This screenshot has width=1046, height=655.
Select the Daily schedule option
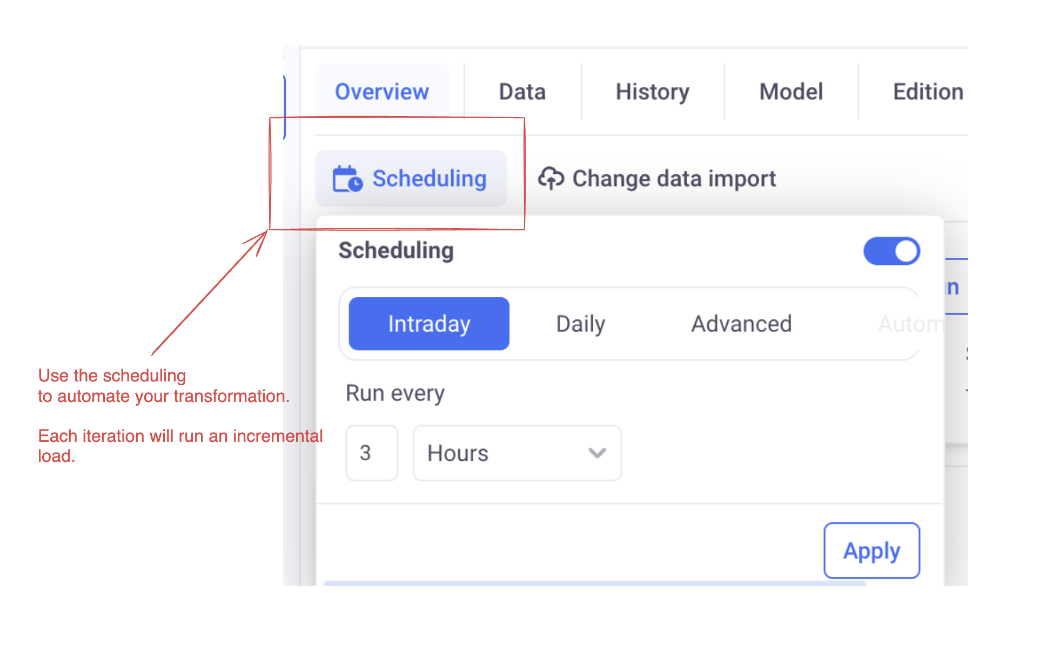[581, 324]
